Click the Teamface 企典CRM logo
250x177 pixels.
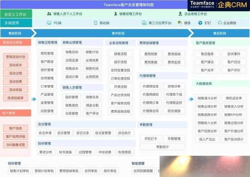[218, 5]
